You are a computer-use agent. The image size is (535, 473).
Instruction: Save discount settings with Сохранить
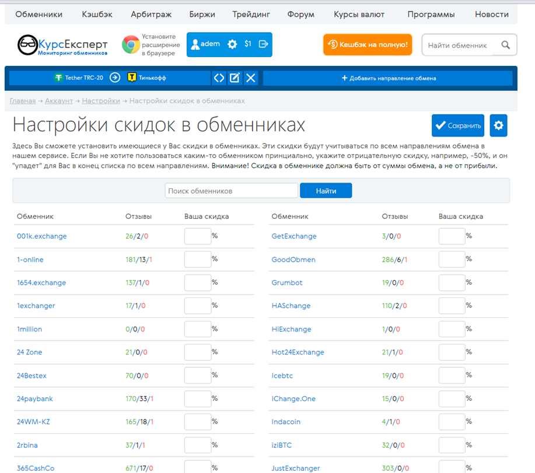(458, 125)
